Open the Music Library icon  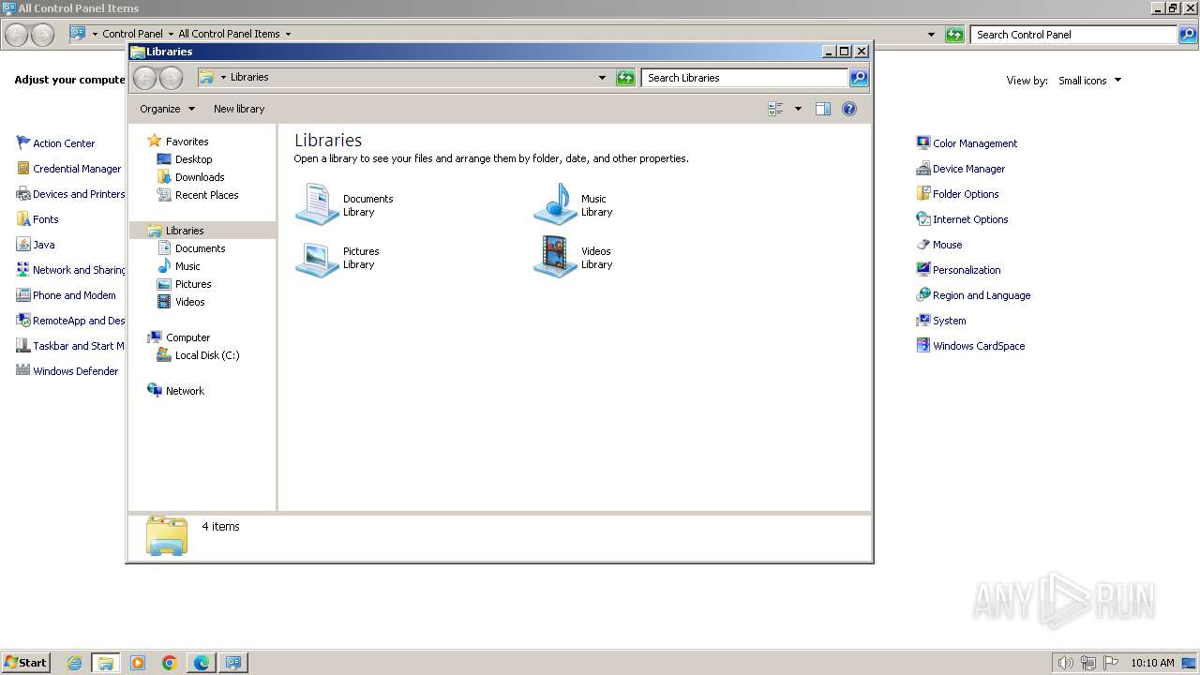click(555, 204)
